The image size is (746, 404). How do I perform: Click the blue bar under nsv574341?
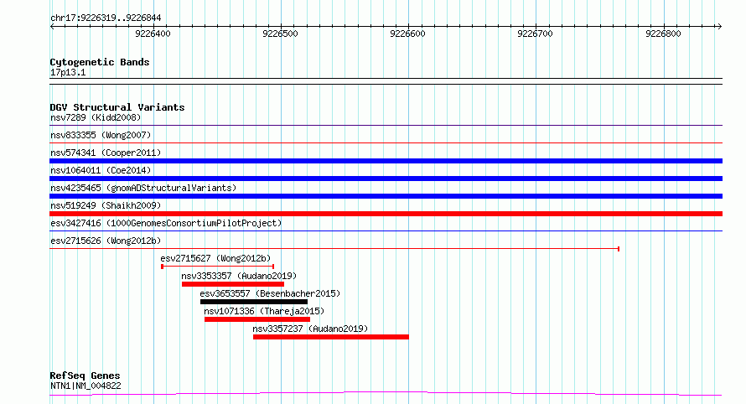pos(386,161)
